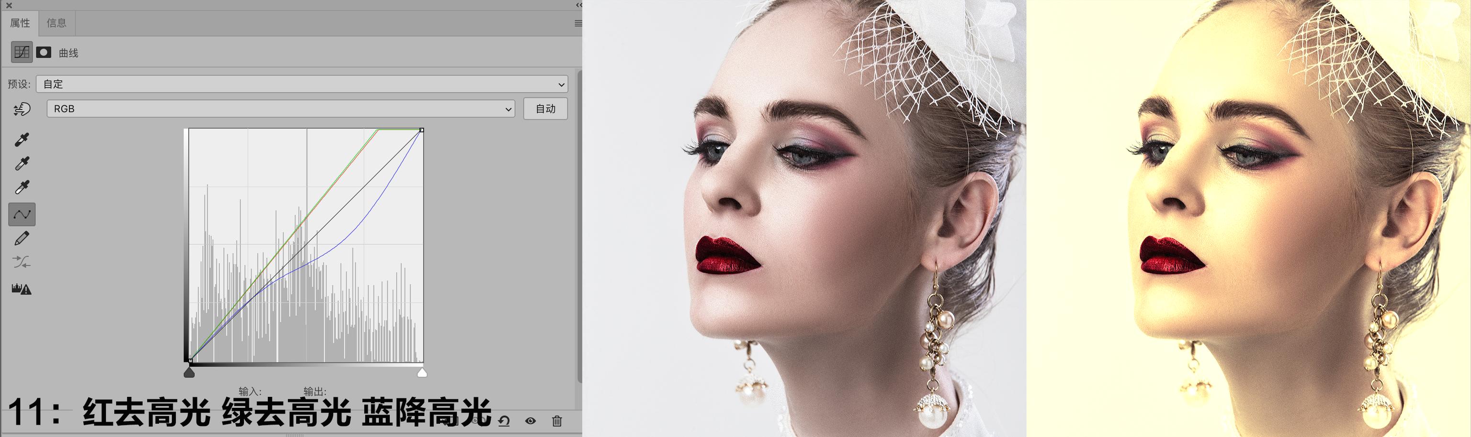1471x437 pixels.
Task: Pick the black point eyedropper
Action: point(22,140)
